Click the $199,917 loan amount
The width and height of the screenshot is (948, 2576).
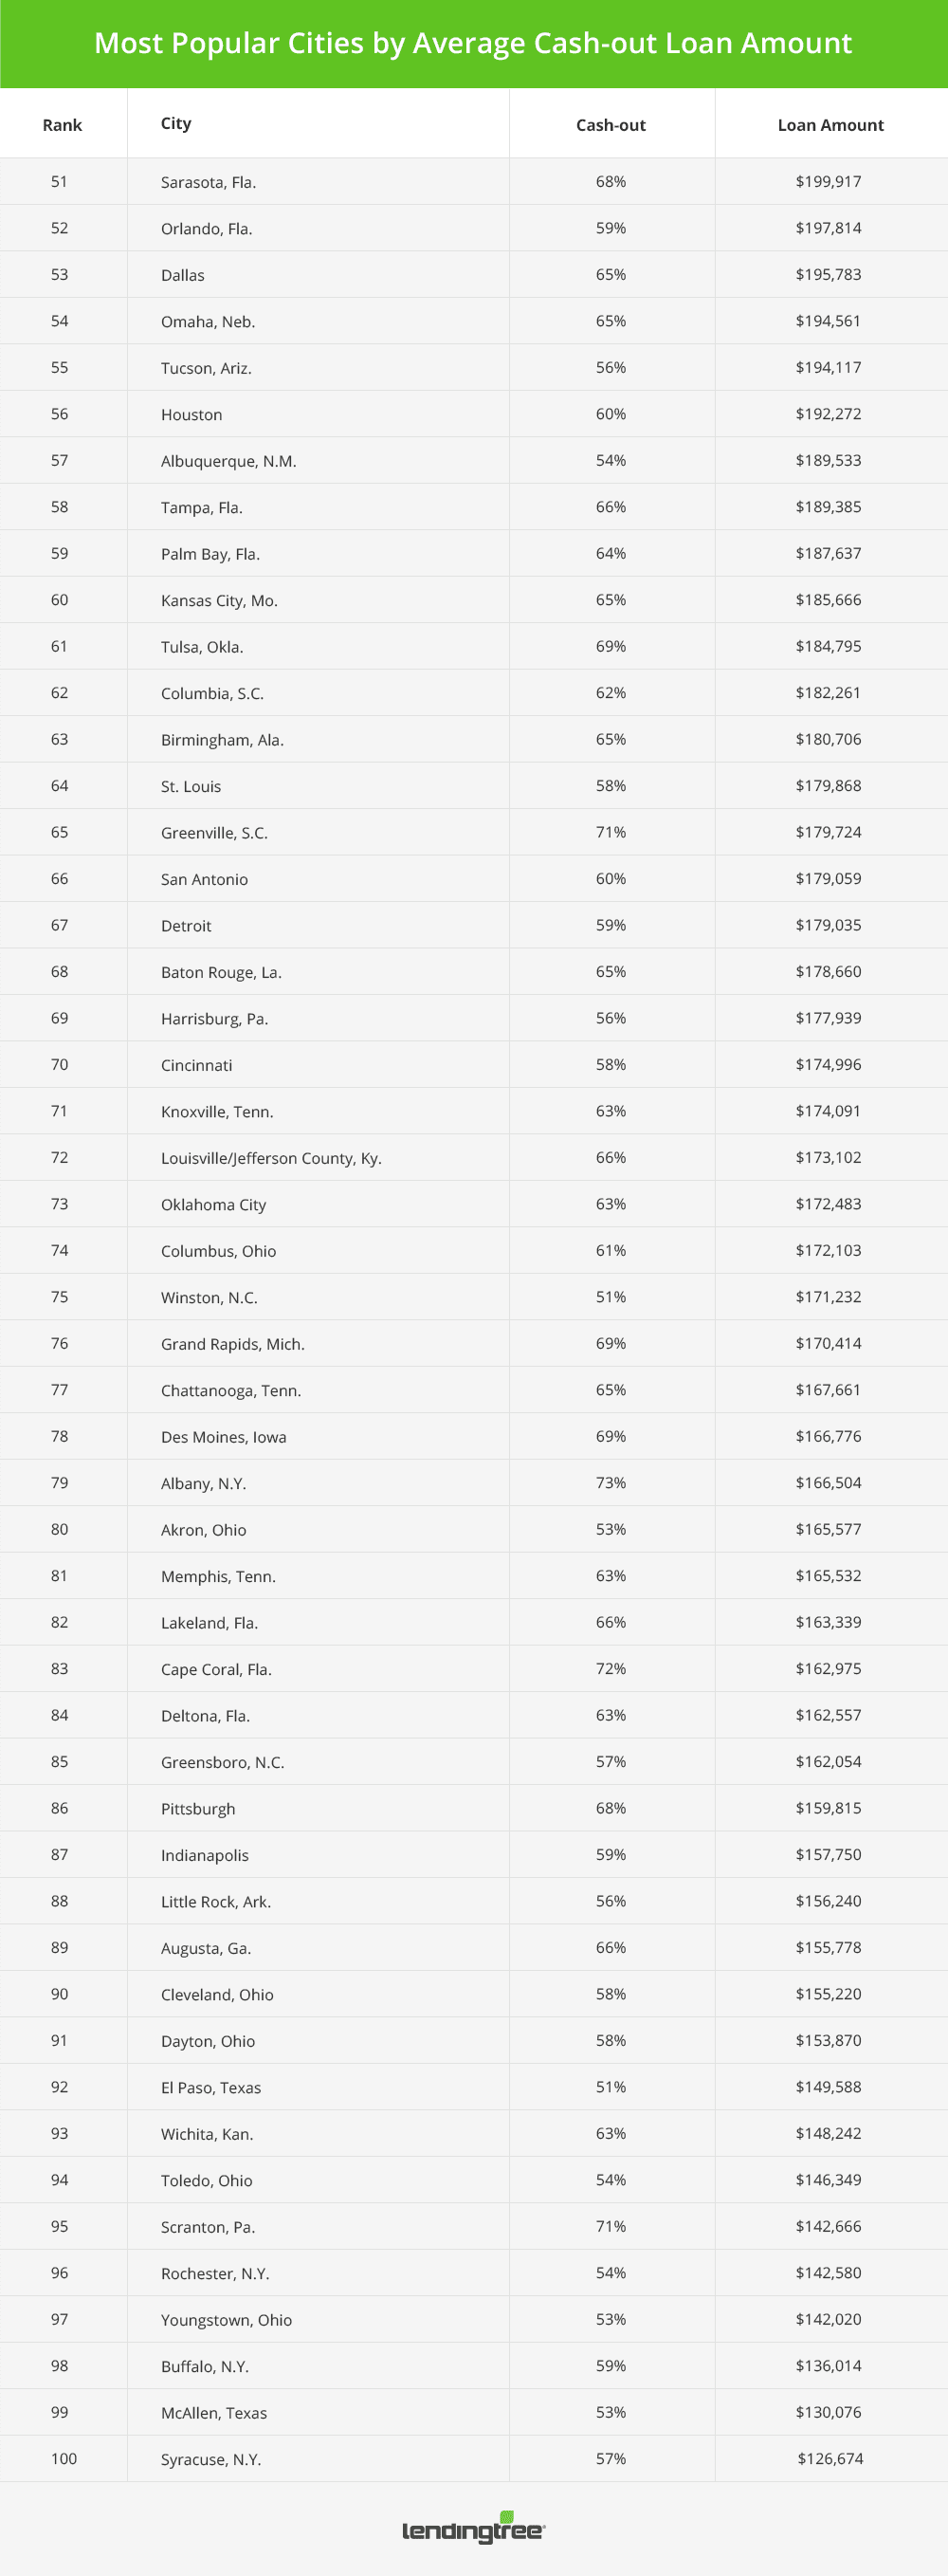(828, 182)
